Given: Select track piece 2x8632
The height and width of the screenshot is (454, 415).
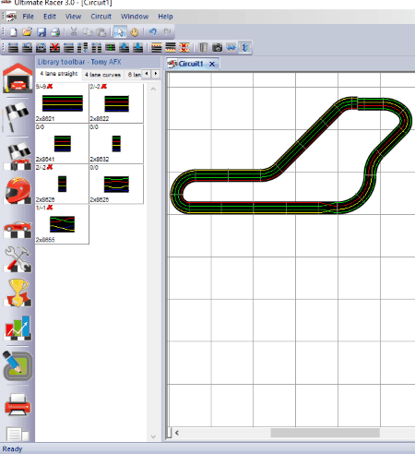Looking at the screenshot, I should click(x=116, y=144).
